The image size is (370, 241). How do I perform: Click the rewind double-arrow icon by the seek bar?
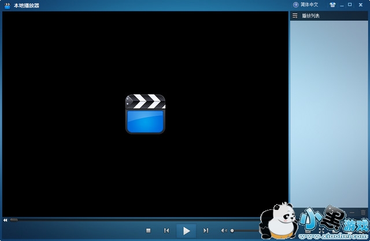[x=5, y=220]
